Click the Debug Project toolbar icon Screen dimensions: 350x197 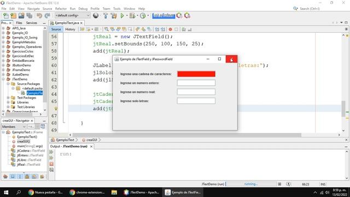(132, 16)
